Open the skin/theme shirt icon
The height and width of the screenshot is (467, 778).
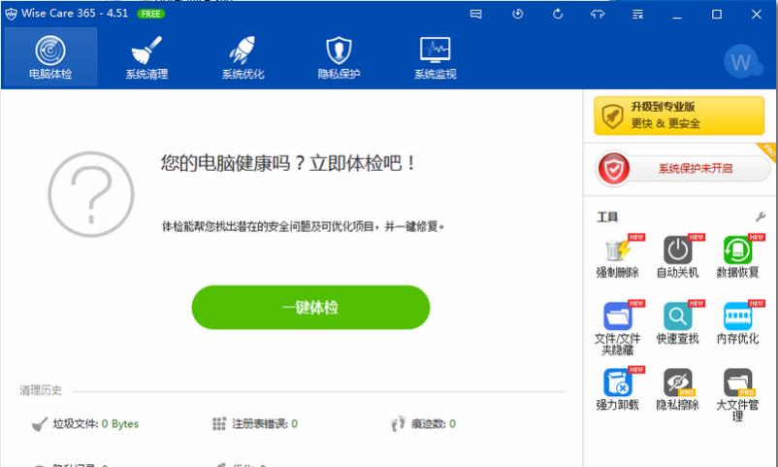[x=598, y=14]
